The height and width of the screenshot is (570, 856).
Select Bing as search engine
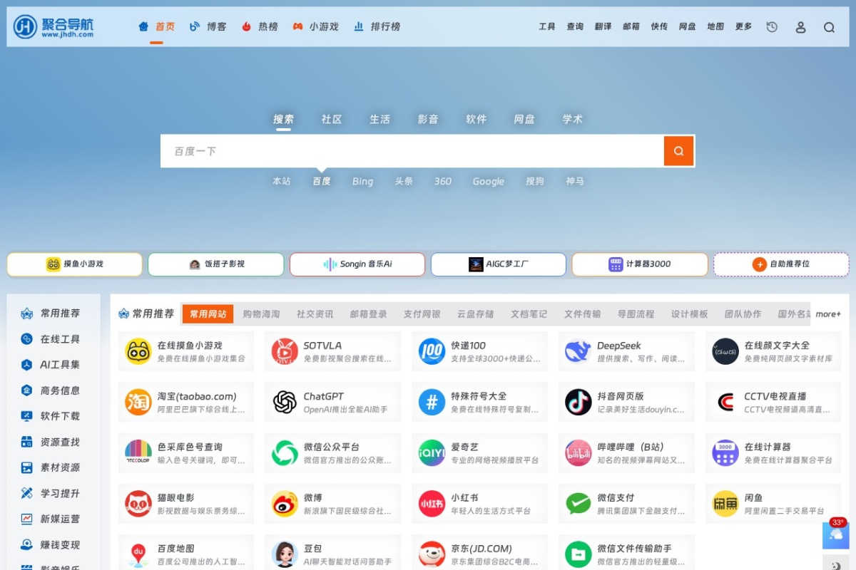pos(362,182)
